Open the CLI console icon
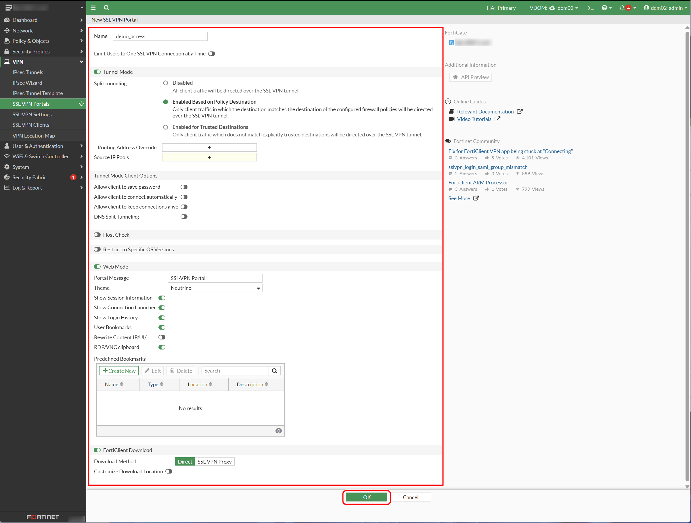The width and height of the screenshot is (691, 523). click(x=590, y=8)
